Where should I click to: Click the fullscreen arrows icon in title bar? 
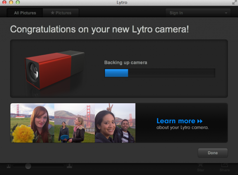coord(235,2)
